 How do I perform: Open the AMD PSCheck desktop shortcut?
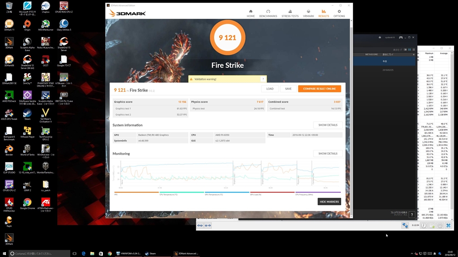pos(9,96)
